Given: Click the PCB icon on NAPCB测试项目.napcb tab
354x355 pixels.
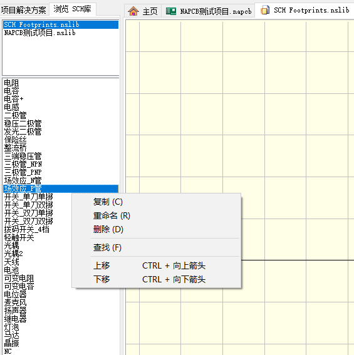Looking at the screenshot, I should 171,11.
